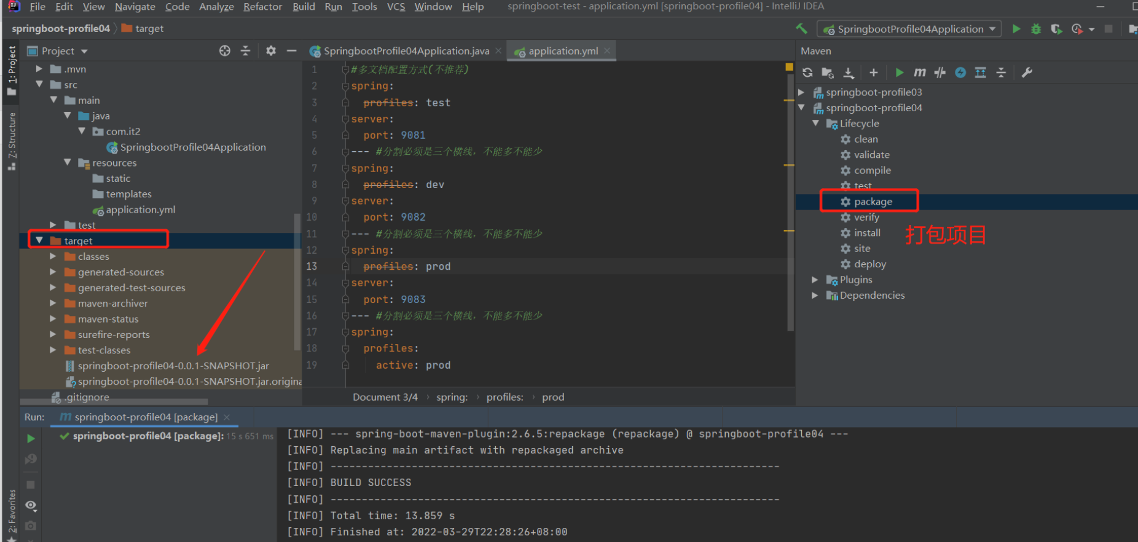
Task: Open the Structure side tab
Action: 12,141
